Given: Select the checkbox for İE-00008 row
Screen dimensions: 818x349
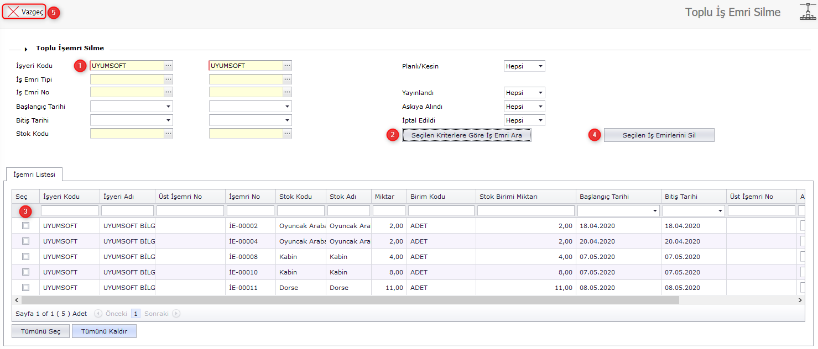Looking at the screenshot, I should click(25, 257).
